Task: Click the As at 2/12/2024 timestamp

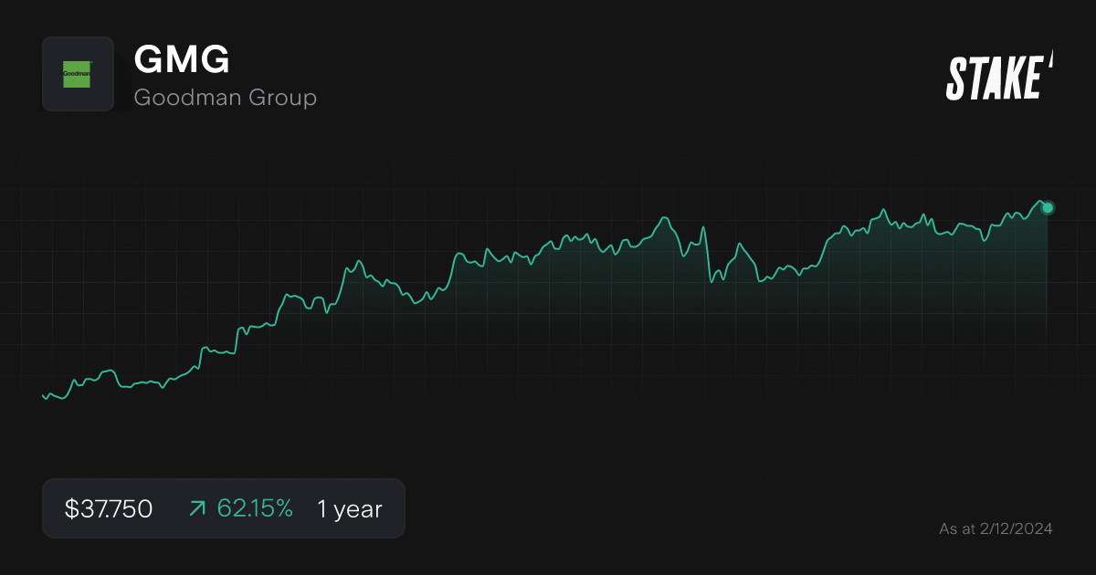Action: [997, 528]
